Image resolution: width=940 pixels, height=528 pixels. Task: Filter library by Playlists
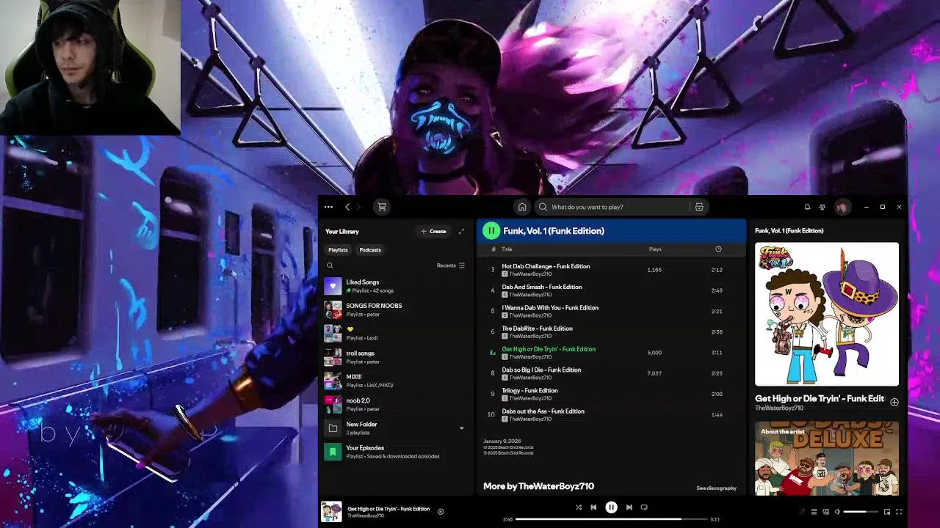pos(338,250)
